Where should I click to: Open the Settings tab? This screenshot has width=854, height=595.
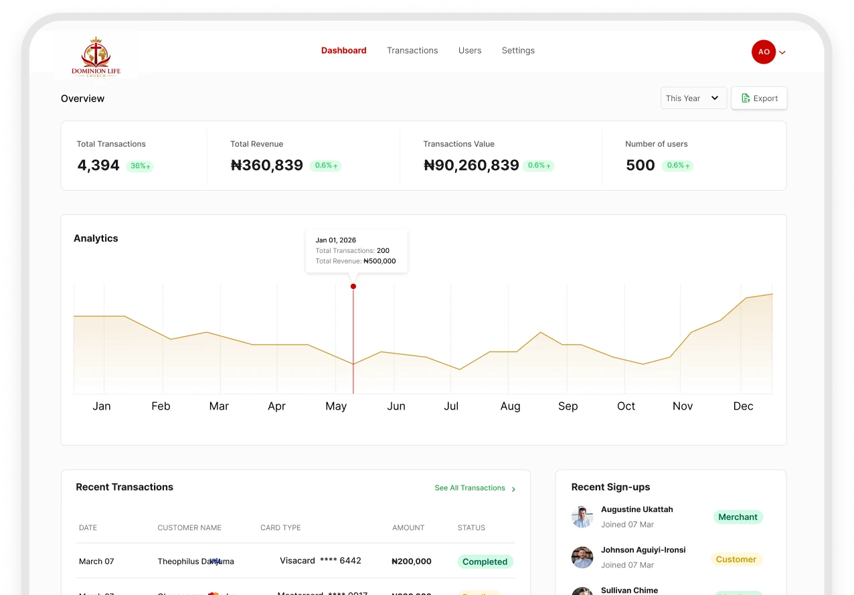pos(518,50)
